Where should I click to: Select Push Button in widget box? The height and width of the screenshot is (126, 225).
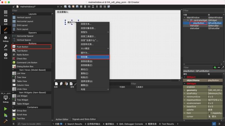[x=31, y=47]
